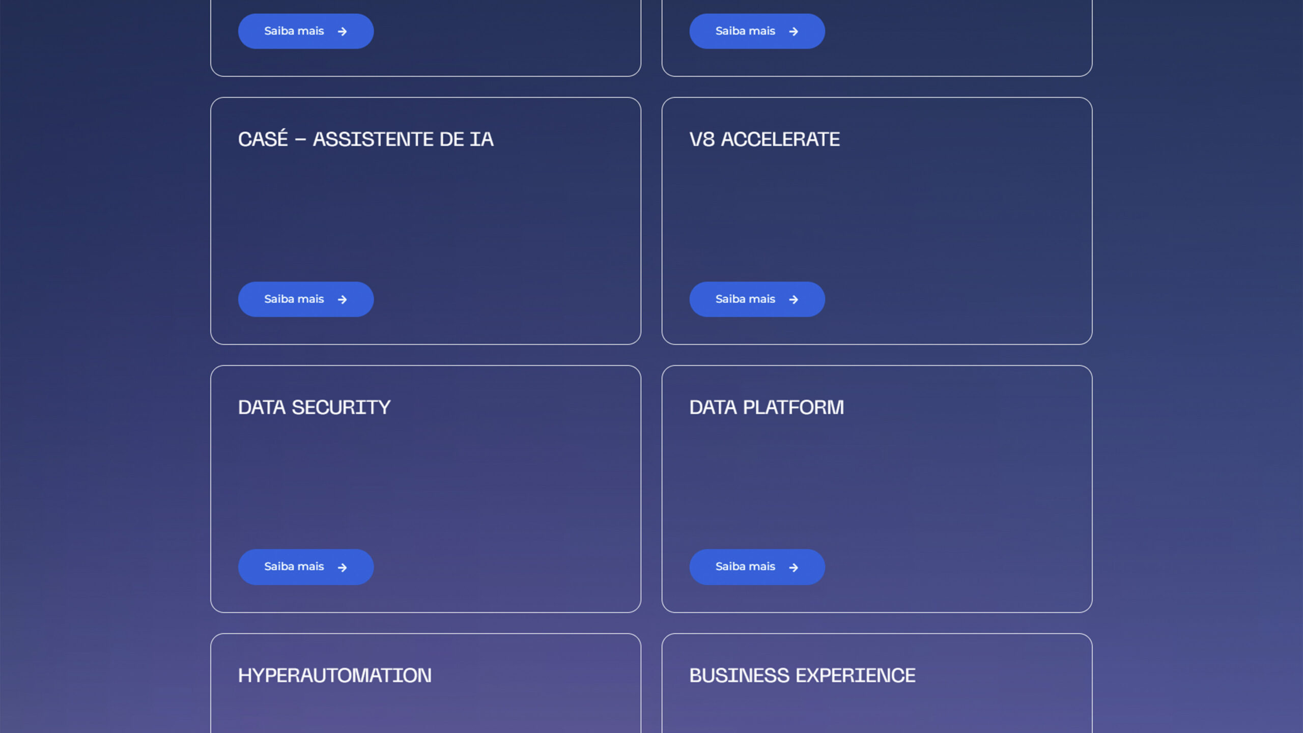This screenshot has width=1303, height=733.
Task: Click arrow icon in Casé Assistente de IA button
Action: (x=342, y=299)
